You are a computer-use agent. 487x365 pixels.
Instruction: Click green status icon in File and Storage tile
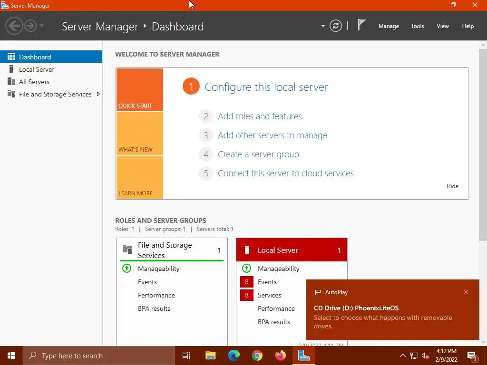[x=127, y=268]
